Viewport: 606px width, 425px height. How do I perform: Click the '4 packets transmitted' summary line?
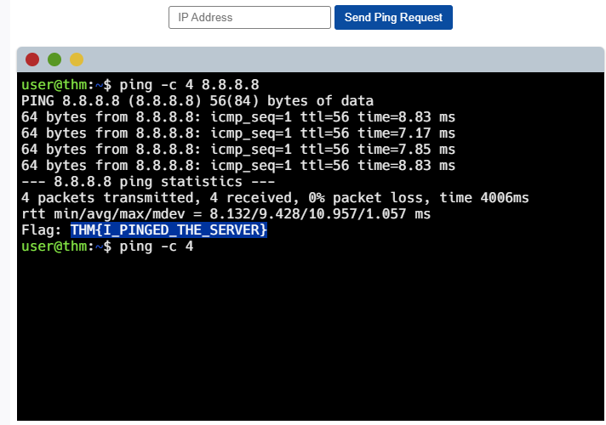tap(275, 198)
